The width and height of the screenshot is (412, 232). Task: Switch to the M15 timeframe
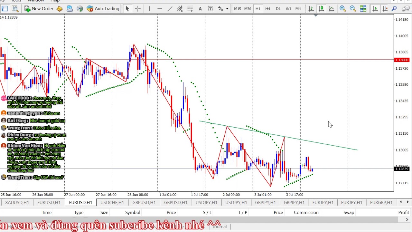(x=238, y=9)
